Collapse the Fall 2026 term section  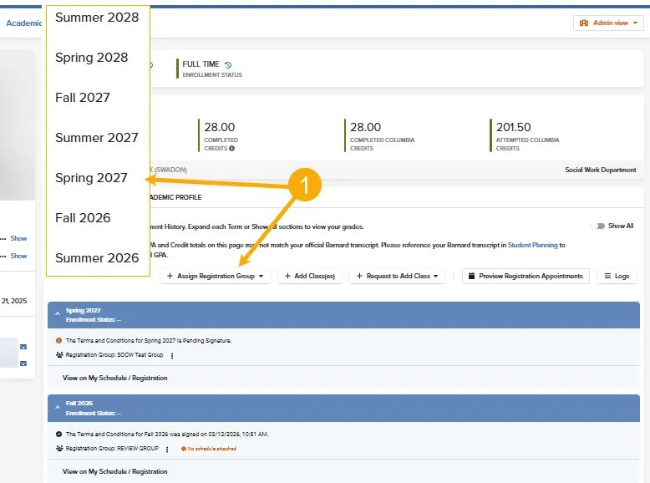[x=58, y=407]
